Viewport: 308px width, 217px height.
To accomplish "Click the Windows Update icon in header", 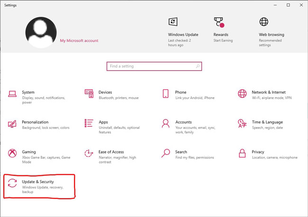I will 173,22.
